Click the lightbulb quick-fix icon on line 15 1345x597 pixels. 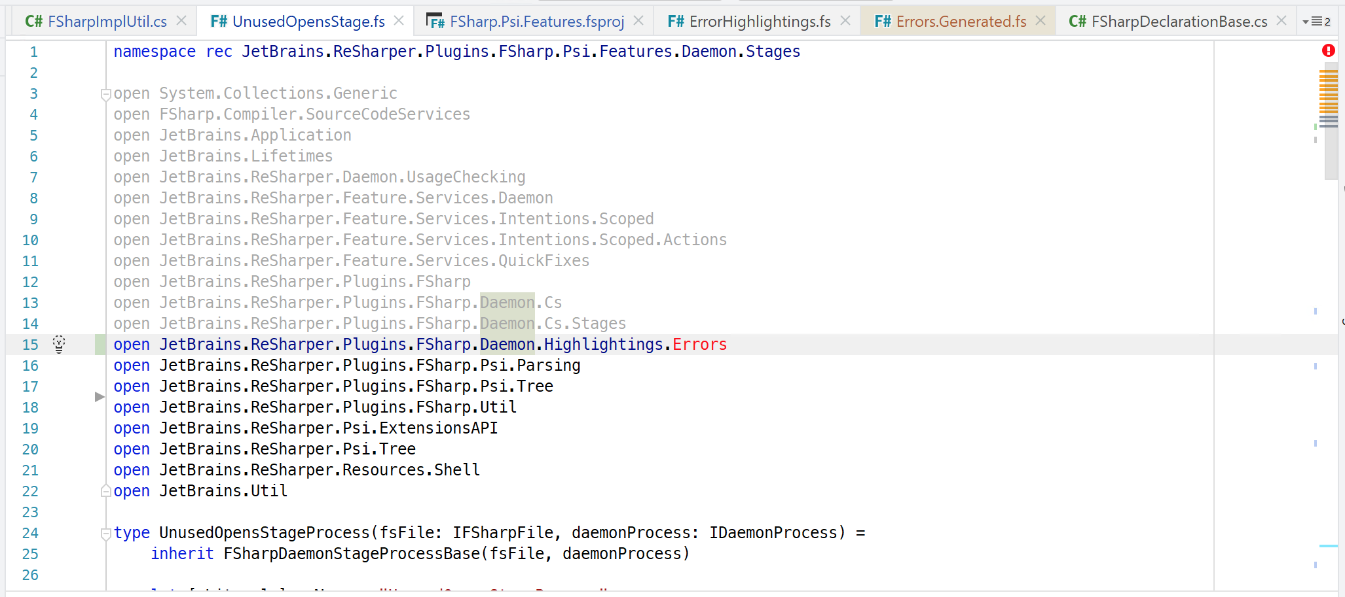[x=59, y=344]
